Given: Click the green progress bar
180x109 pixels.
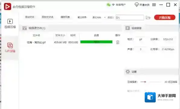Looking at the screenshot, I should pos(96,42).
